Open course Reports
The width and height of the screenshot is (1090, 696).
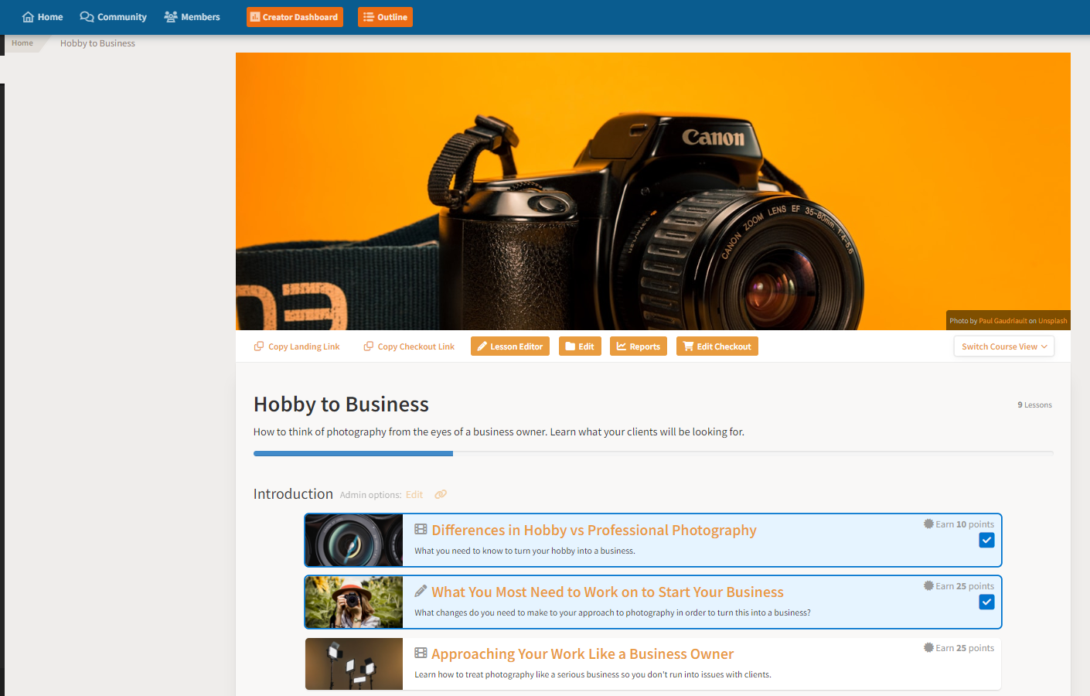pos(639,346)
